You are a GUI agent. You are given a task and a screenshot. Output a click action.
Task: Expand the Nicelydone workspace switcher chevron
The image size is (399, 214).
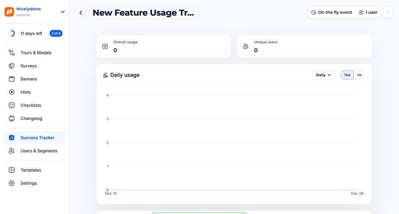(63, 11)
